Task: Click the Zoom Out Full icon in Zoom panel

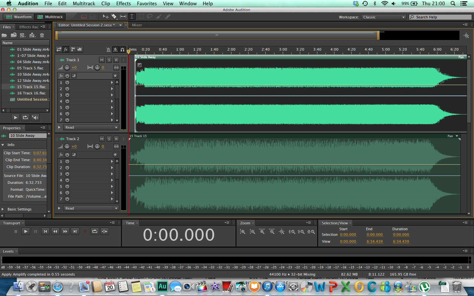Action: coord(282,232)
